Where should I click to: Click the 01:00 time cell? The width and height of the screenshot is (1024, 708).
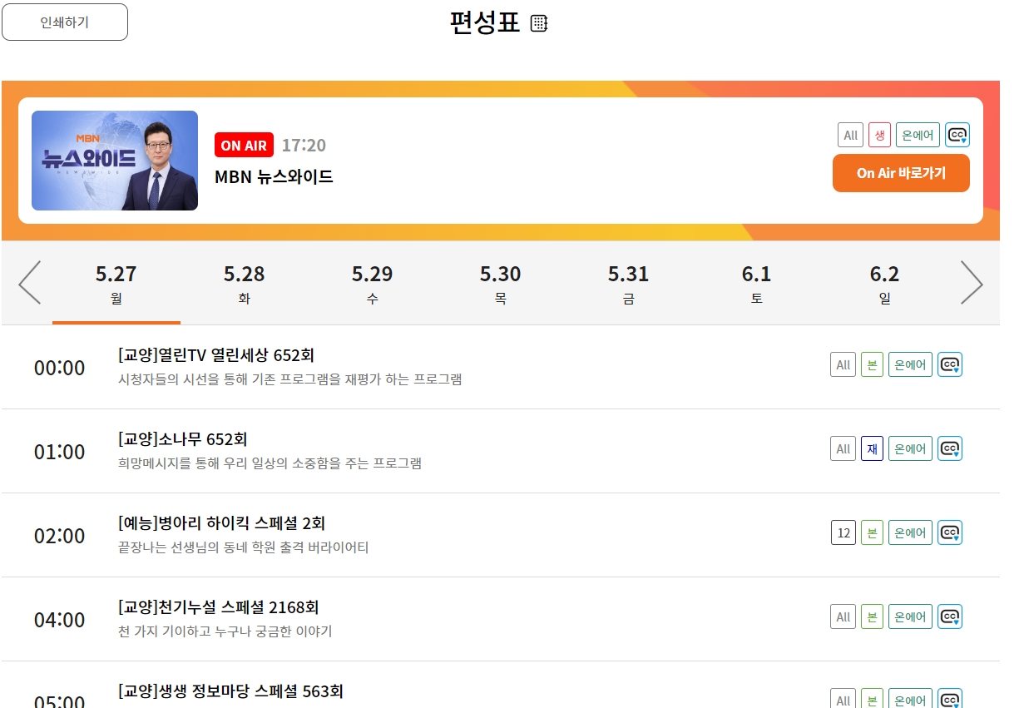pyautogui.click(x=60, y=452)
